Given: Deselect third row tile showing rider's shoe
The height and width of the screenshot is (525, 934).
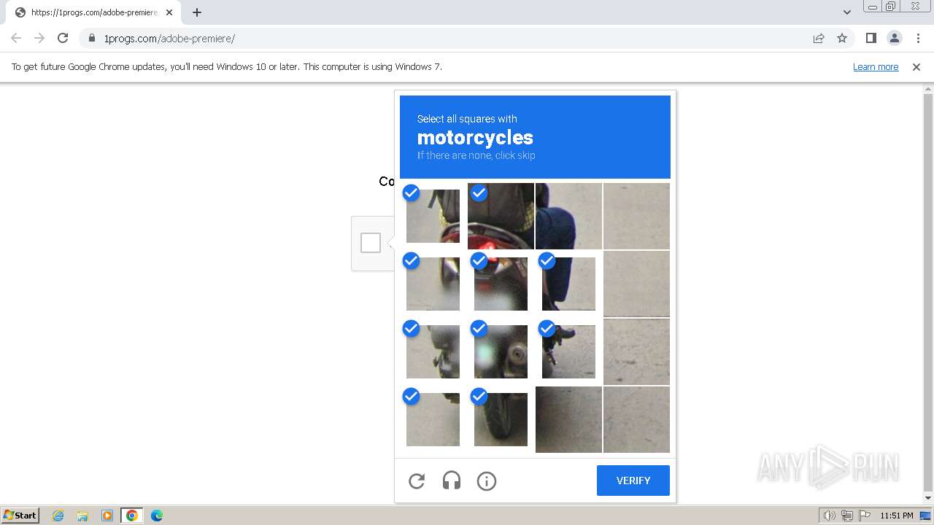Looking at the screenshot, I should tap(568, 351).
